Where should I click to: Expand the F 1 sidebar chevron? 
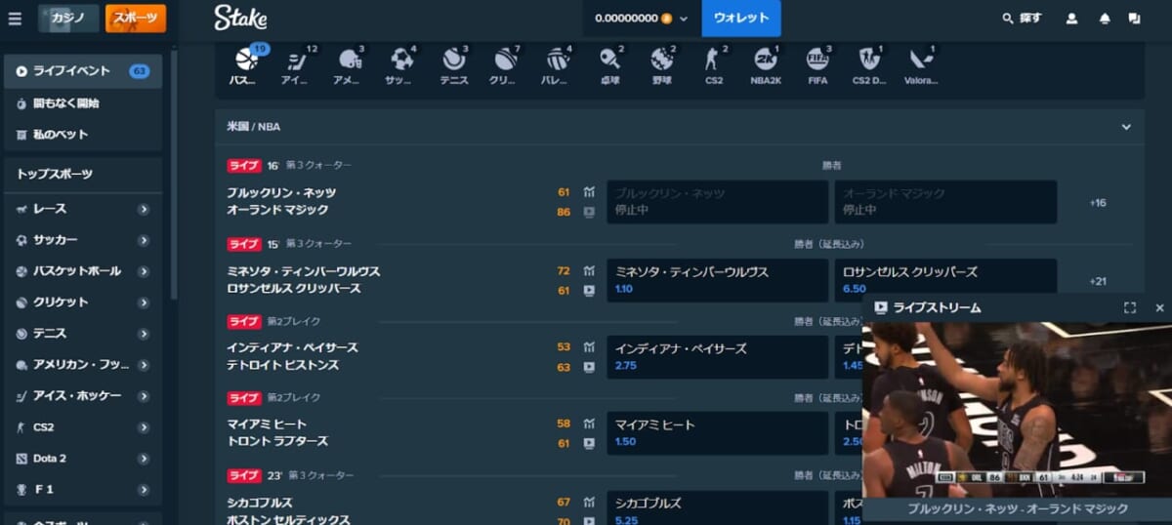click(x=144, y=490)
